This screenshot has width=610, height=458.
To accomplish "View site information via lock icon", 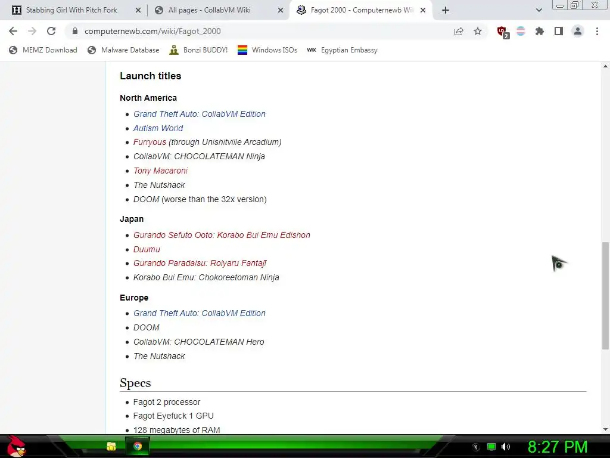I will point(75,31).
